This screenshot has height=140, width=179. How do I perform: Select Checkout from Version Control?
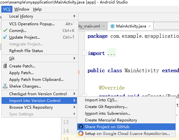40,94
